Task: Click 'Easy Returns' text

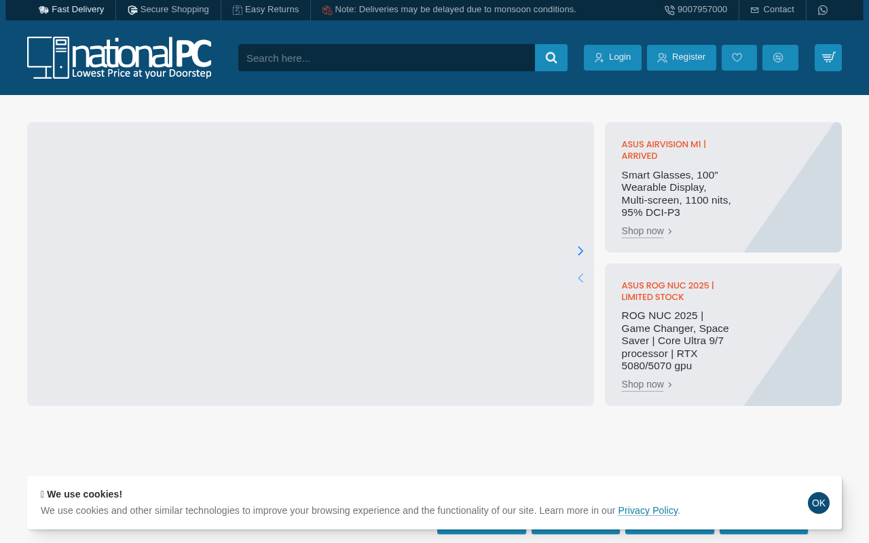Action: click(x=272, y=10)
